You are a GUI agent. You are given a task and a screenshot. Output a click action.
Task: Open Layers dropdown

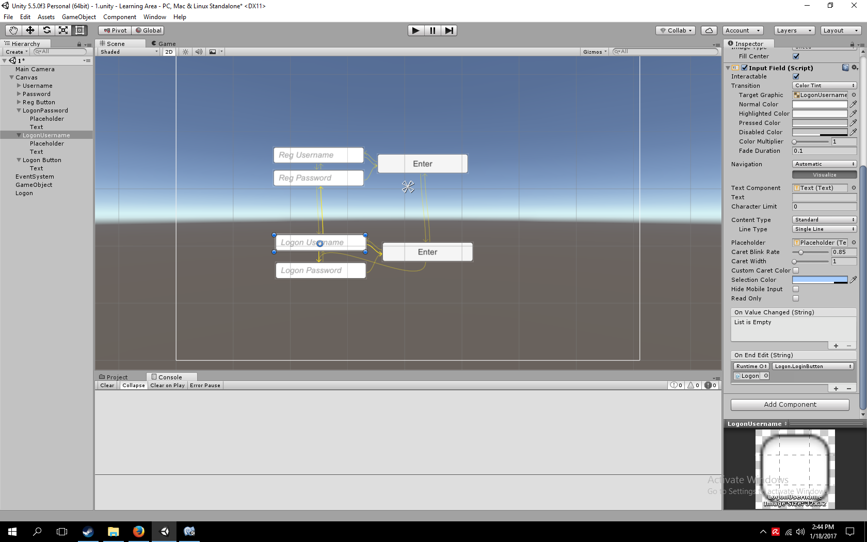(x=795, y=30)
